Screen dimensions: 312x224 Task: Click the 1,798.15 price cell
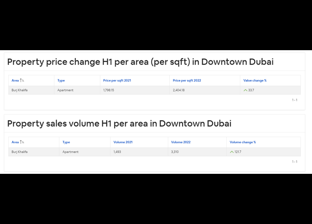point(109,90)
